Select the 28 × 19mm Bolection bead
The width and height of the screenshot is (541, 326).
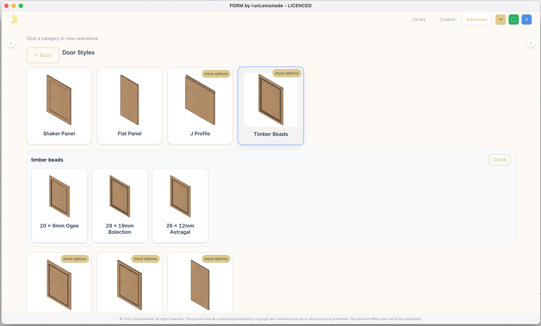coord(120,205)
